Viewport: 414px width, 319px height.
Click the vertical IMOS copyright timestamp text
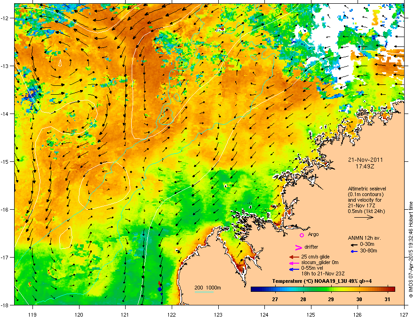(x=411, y=250)
